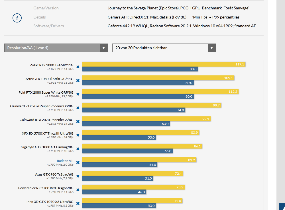The height and width of the screenshot is (210, 285).
Task: Select XFX RX 5700 XT Thicc III Ultra/8G label
Action: pyautogui.click(x=48, y=133)
